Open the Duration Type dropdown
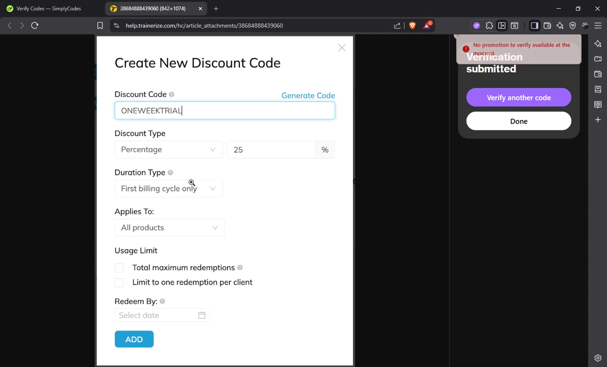 coord(169,189)
